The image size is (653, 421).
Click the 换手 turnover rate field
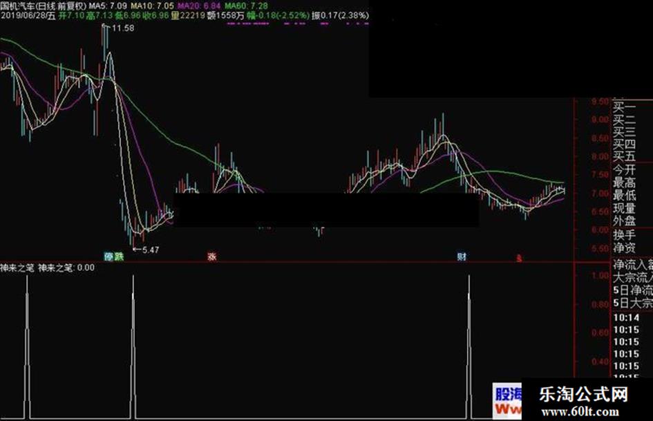(624, 235)
